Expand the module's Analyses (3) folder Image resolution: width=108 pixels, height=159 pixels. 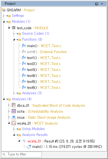(x=14, y=93)
